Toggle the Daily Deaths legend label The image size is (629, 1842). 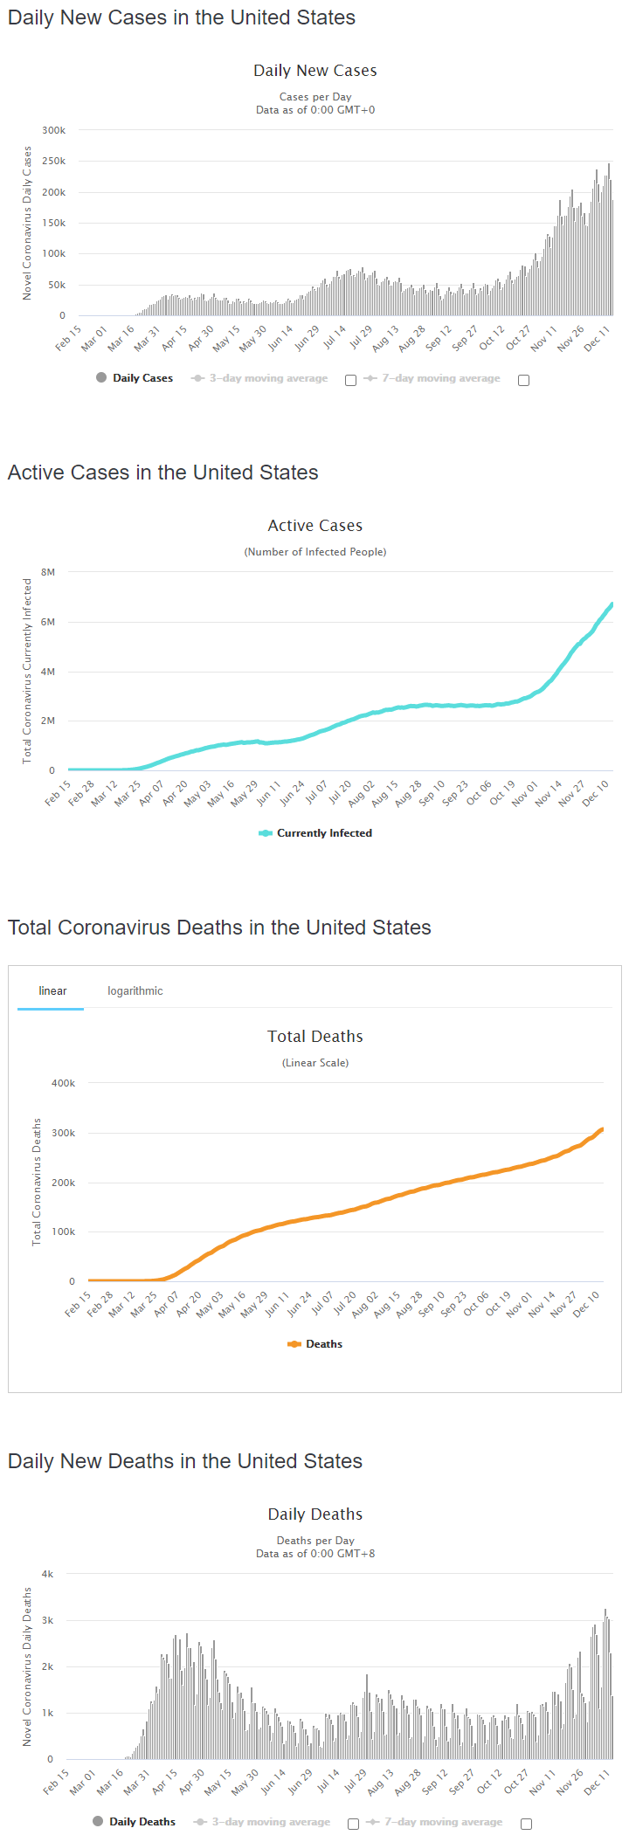(142, 1822)
